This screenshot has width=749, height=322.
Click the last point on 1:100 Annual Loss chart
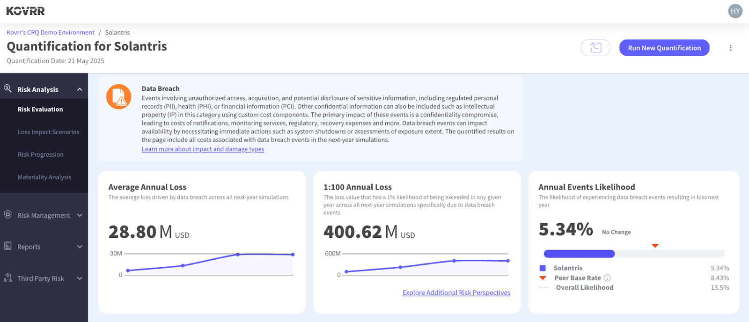tap(508, 261)
